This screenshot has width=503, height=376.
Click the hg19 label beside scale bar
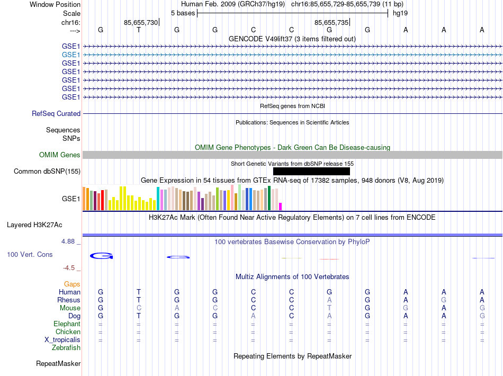pyautogui.click(x=400, y=13)
